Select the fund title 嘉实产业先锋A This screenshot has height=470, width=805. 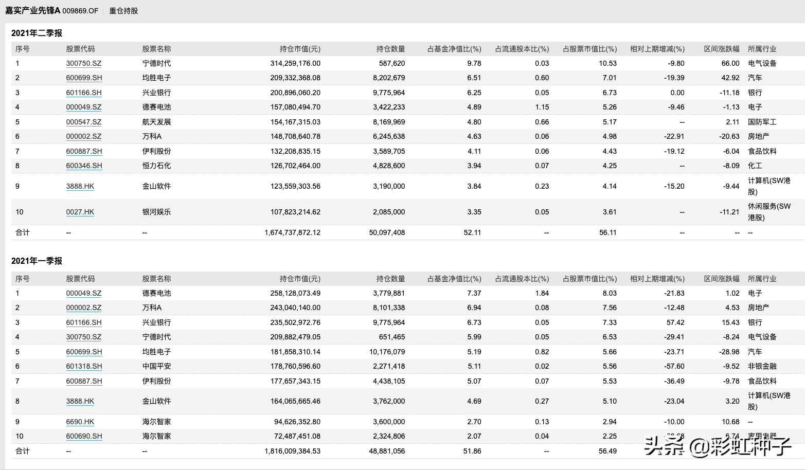click(33, 11)
